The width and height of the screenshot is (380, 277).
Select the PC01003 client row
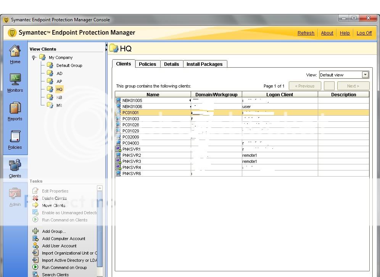click(242, 118)
